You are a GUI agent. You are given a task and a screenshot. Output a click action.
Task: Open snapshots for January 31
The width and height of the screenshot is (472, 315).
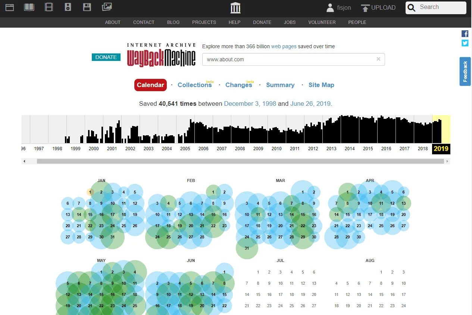[112, 237]
